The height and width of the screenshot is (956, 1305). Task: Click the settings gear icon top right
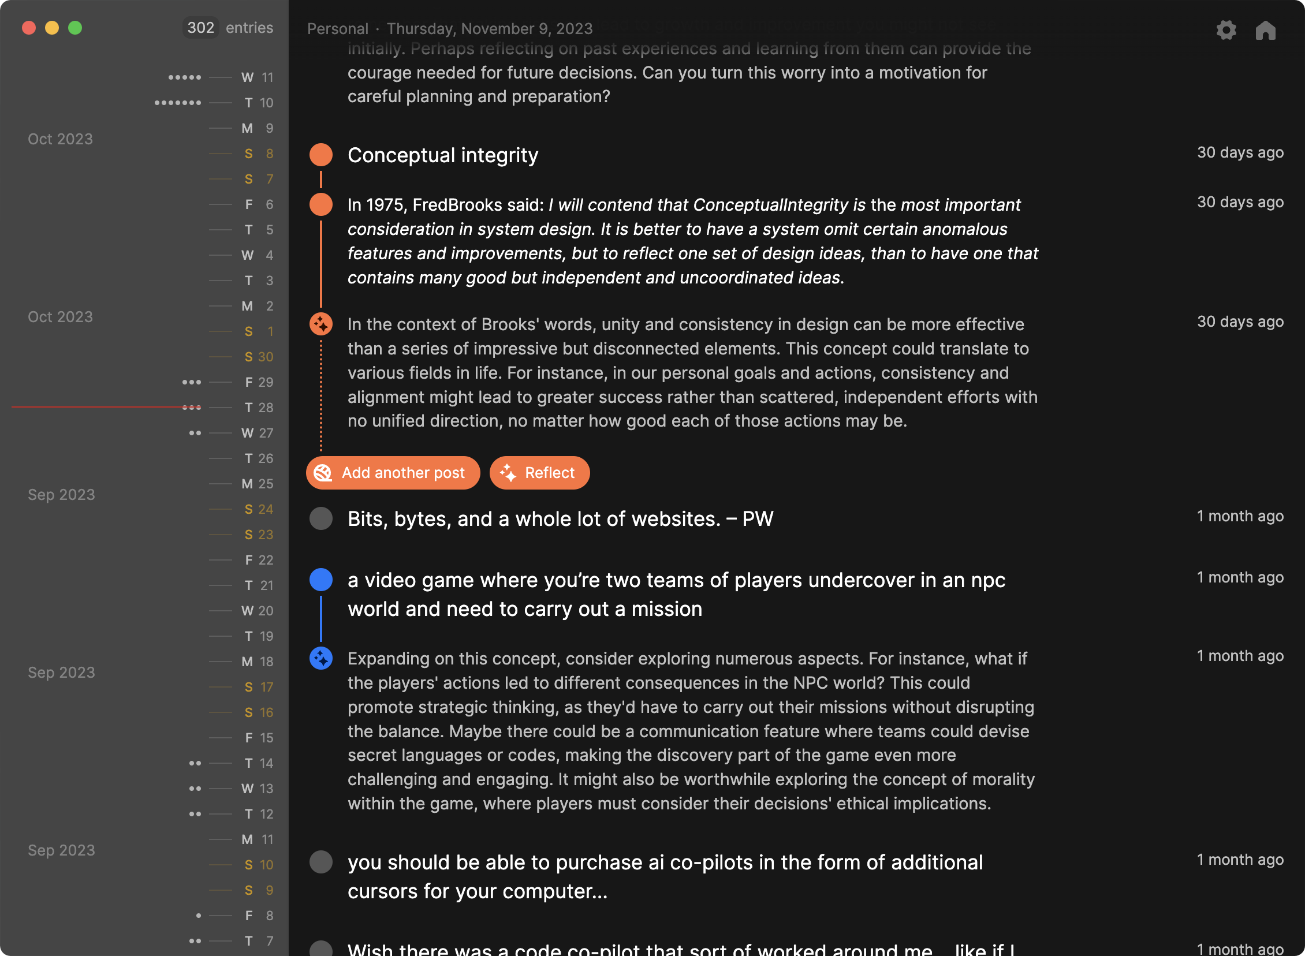click(1226, 29)
